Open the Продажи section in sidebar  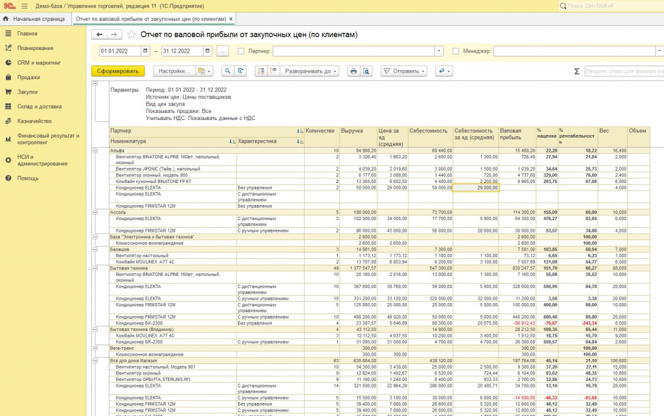tap(29, 77)
